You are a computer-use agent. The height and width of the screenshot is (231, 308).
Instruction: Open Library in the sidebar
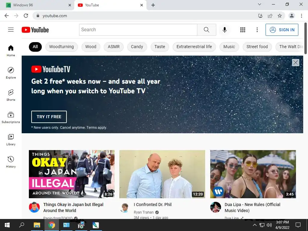point(11,140)
